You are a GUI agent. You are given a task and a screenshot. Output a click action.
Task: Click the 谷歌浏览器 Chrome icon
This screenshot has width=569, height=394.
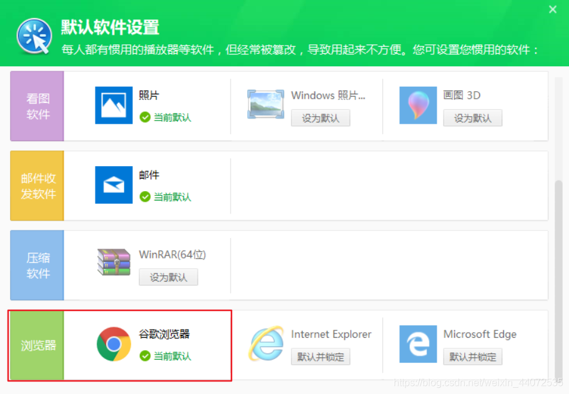coord(114,344)
